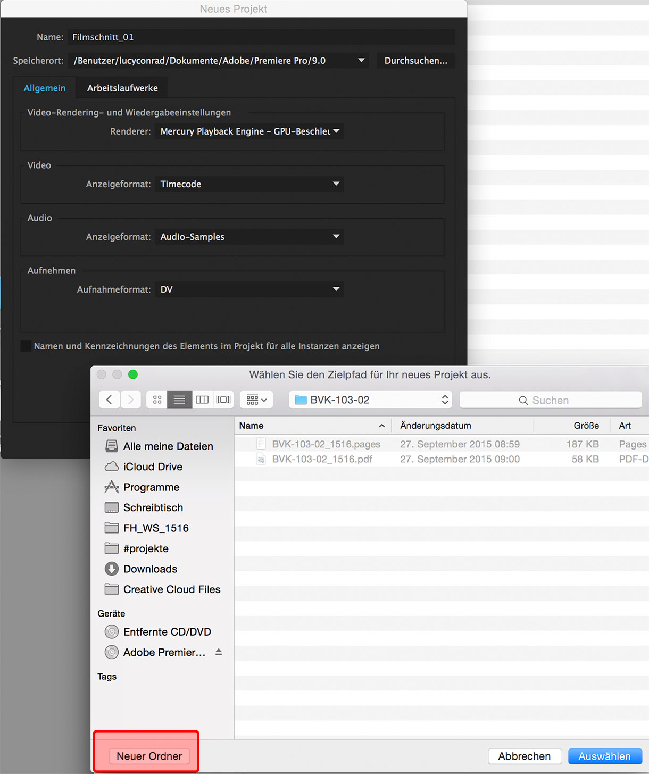Viewport: 649px width, 774px height.
Task: Sort by Größe column header
Action: coord(571,426)
